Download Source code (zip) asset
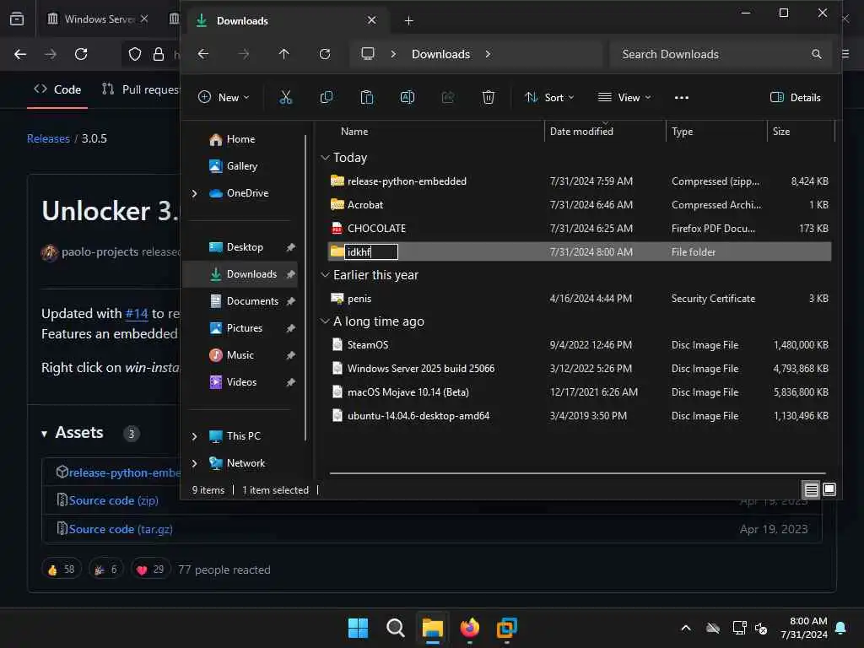Screen dimensions: 864x648 click(113, 500)
